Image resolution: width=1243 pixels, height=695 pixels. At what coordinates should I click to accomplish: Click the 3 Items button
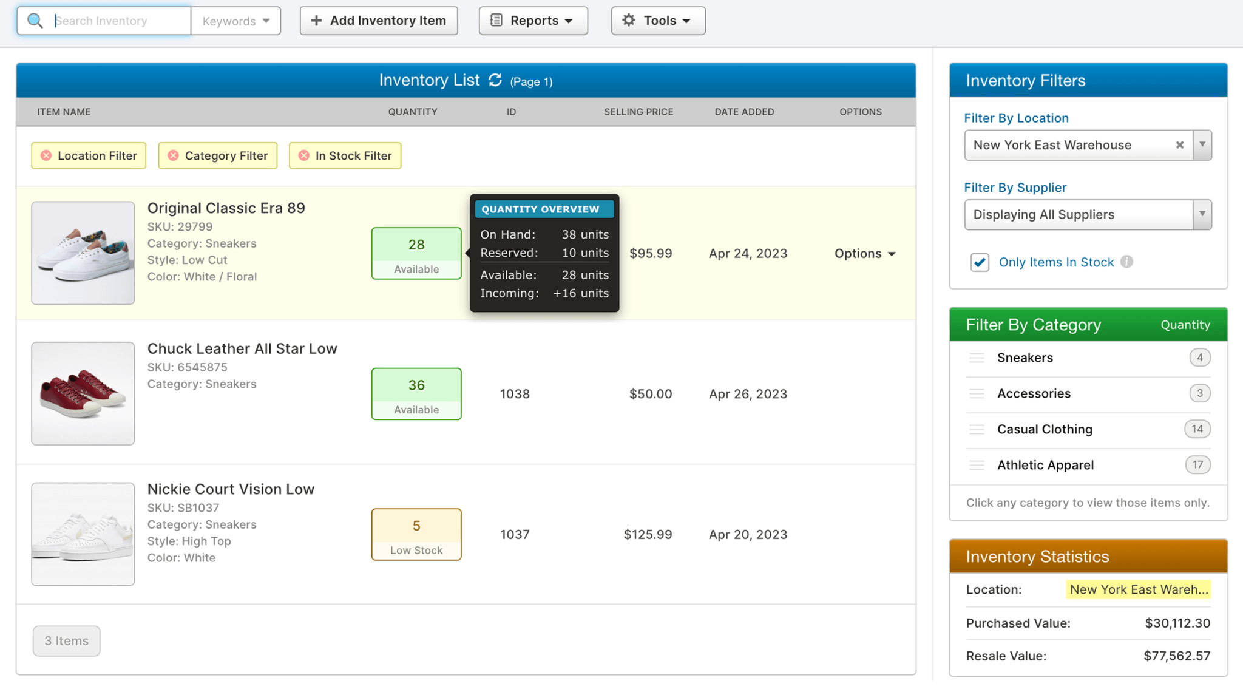[66, 640]
